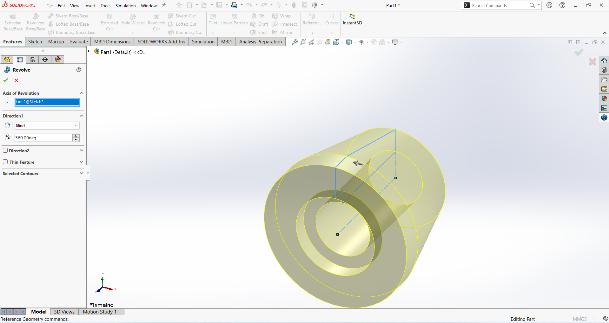Open the Window menu
This screenshot has height=323, width=609.
pyautogui.click(x=149, y=6)
